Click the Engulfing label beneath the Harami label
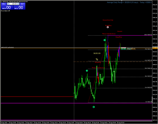The width and height of the screenshot is (158, 124). point(119,37)
